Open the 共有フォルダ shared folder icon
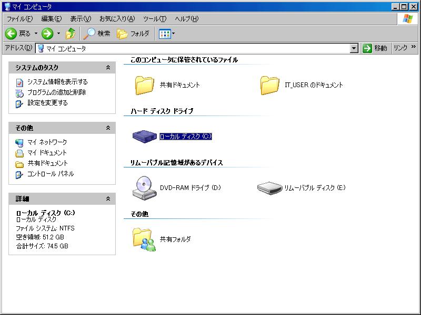The width and height of the screenshot is (421, 315). point(143,239)
